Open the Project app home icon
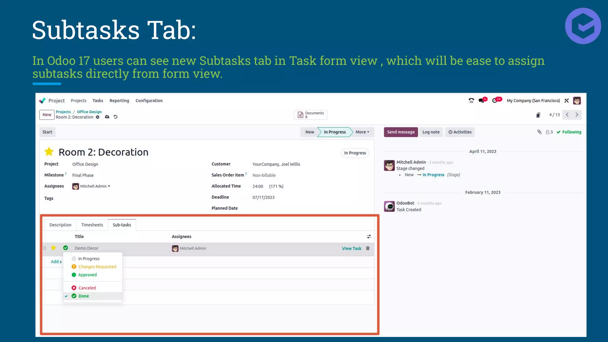Image resolution: width=608 pixels, height=342 pixels. click(42, 101)
